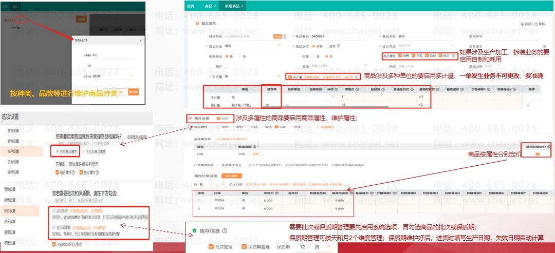Close the 商品 tab
This screenshot has width=555, height=253.
pos(215,6)
